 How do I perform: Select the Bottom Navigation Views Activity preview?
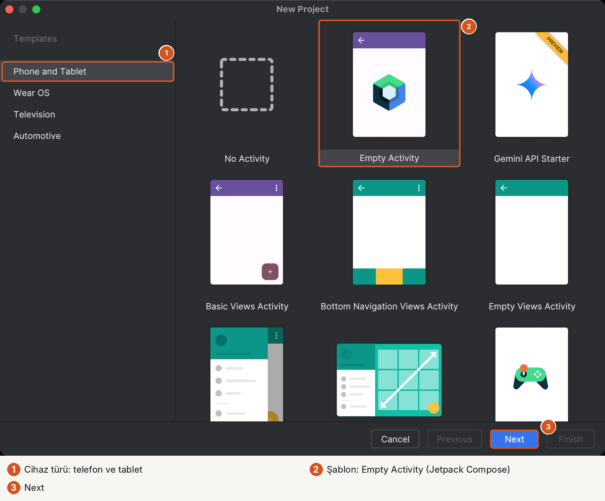pos(389,232)
